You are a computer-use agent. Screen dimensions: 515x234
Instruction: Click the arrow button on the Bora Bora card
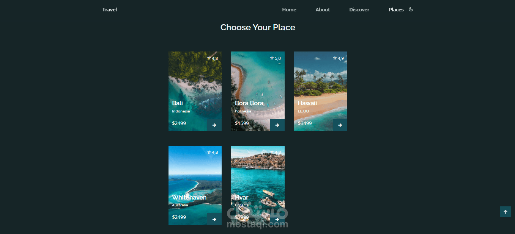tap(277, 125)
